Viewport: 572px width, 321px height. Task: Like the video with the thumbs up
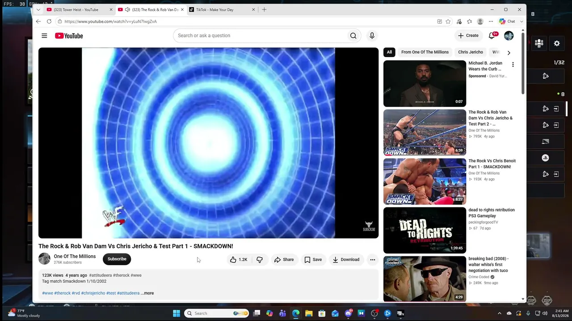pyautogui.click(x=239, y=259)
